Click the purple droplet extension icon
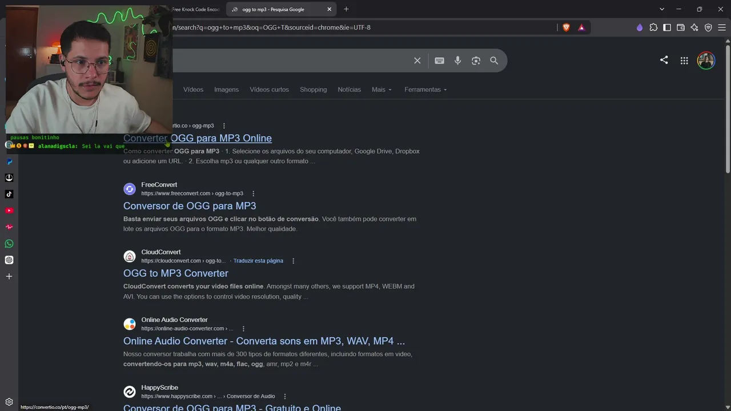 click(x=640, y=27)
